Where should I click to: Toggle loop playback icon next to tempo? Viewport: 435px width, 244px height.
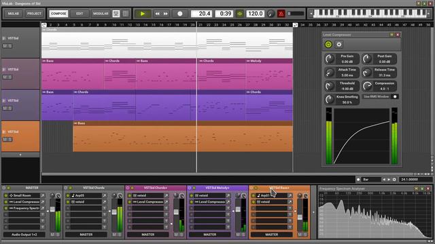click(240, 14)
